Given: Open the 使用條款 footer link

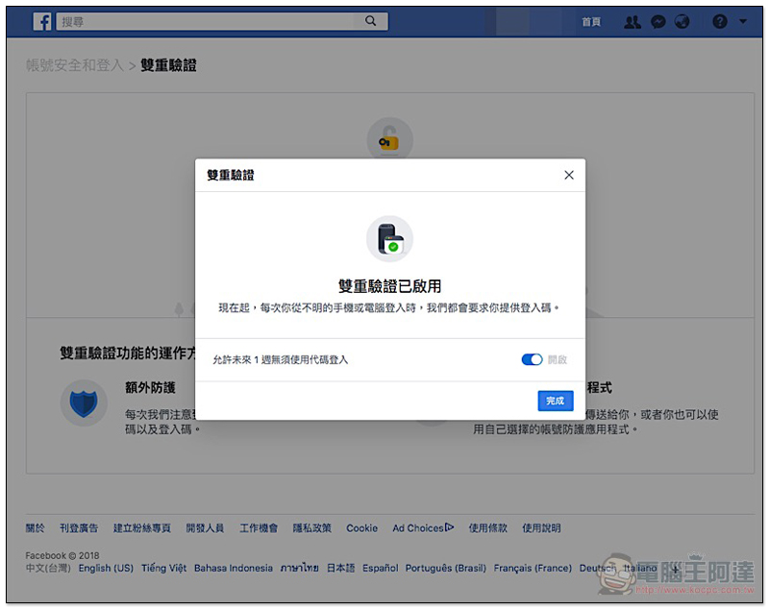Looking at the screenshot, I should 488,528.
